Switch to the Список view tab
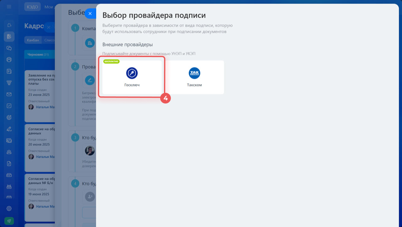Screen dimensions: 402x227 49,40
